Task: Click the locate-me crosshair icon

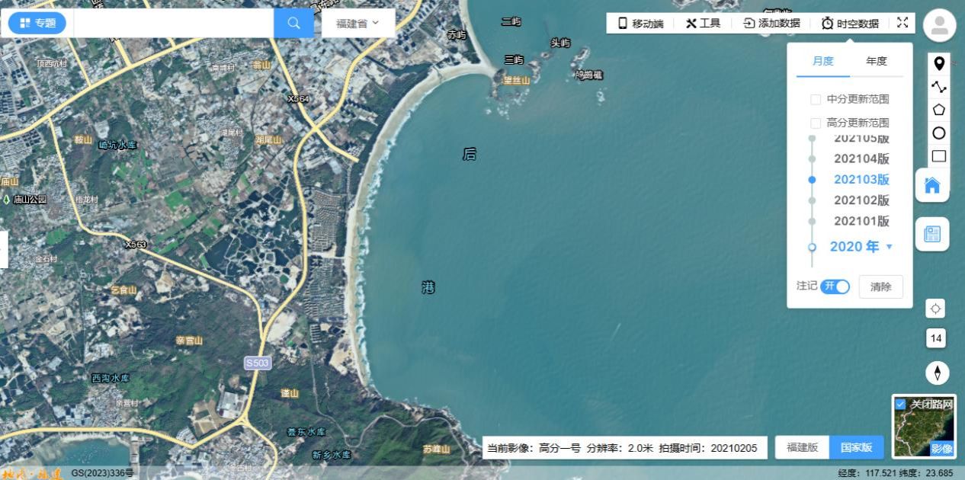Action: [x=936, y=308]
